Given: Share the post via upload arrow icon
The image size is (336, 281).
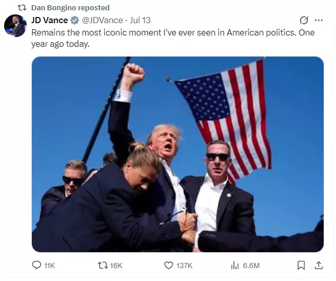Looking at the screenshot, I should tap(319, 266).
